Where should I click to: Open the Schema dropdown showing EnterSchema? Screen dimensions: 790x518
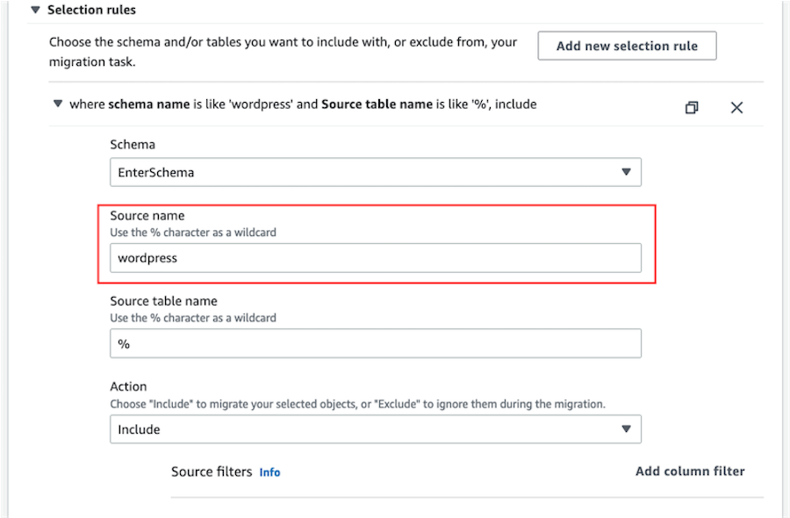pos(375,172)
